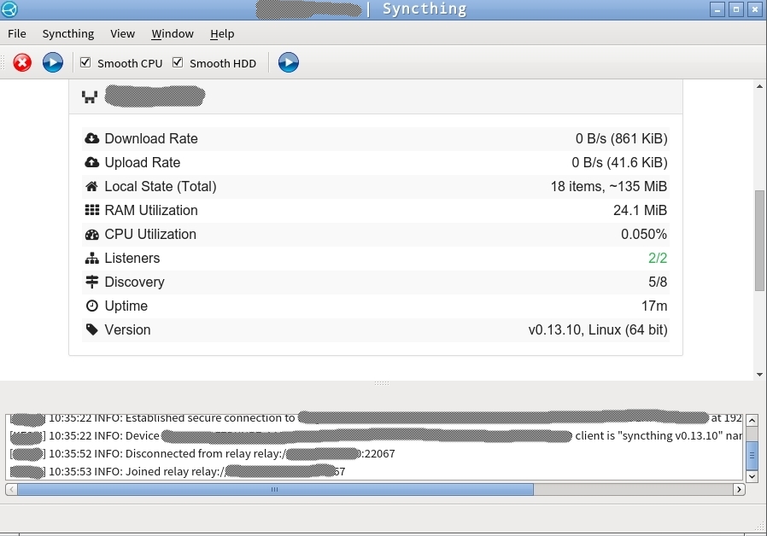Click the log horizontal scrollbar thumb
This screenshot has width=767, height=536.
pyautogui.click(x=275, y=489)
